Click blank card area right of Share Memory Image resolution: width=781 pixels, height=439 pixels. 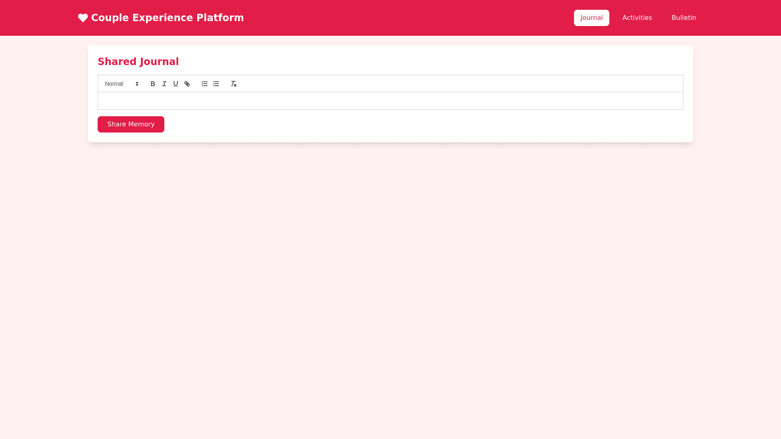pos(407,124)
